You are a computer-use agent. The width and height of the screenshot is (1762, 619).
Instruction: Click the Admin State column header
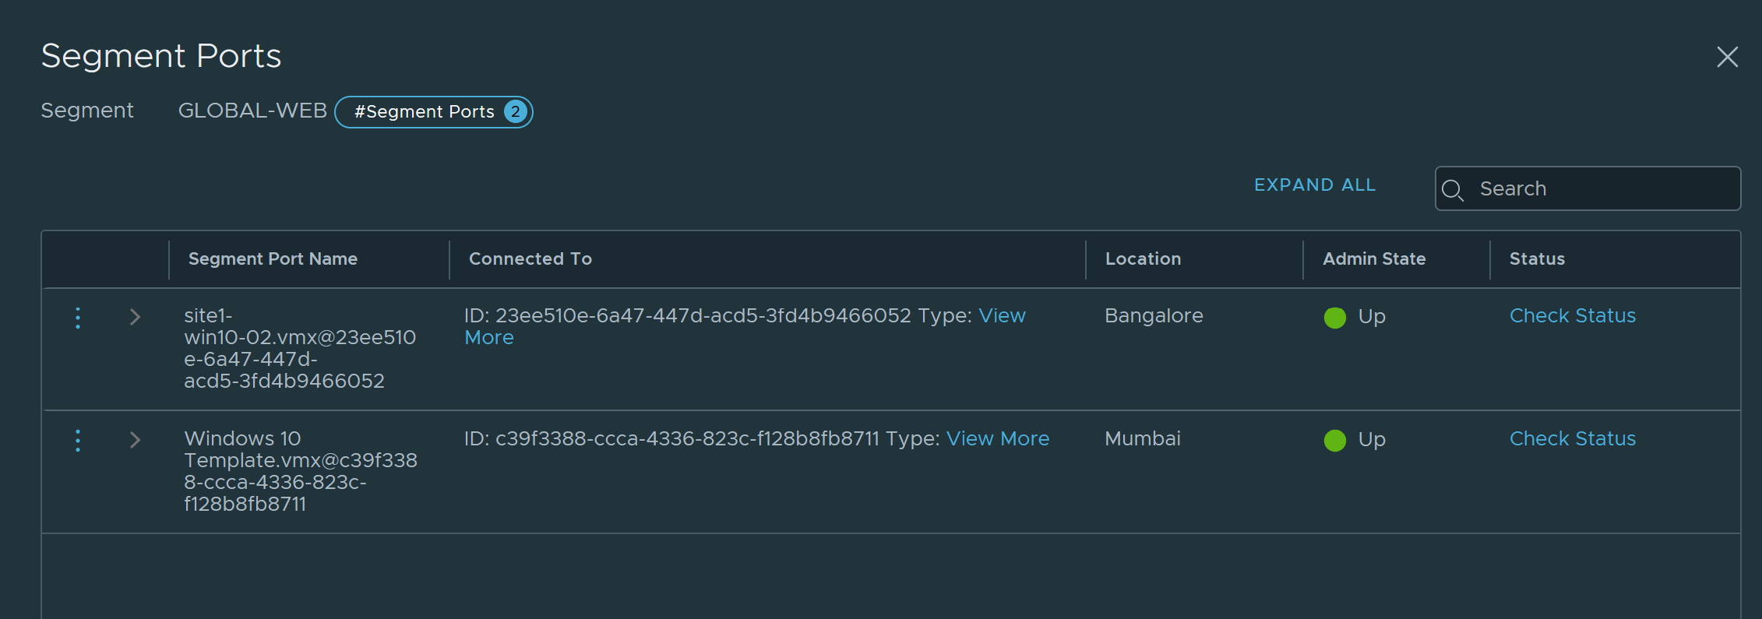pos(1373,259)
